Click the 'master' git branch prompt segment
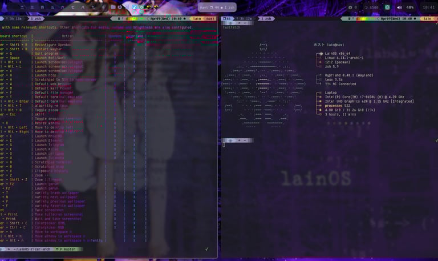The width and height of the screenshot is (438, 261). click(67, 249)
